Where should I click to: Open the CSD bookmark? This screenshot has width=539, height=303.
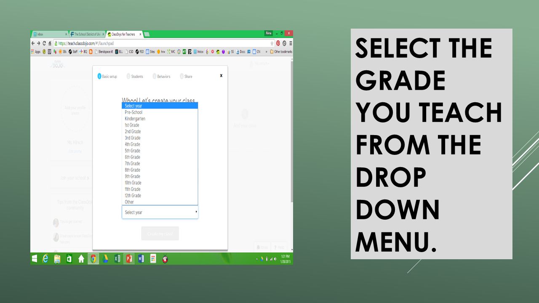[130, 52]
